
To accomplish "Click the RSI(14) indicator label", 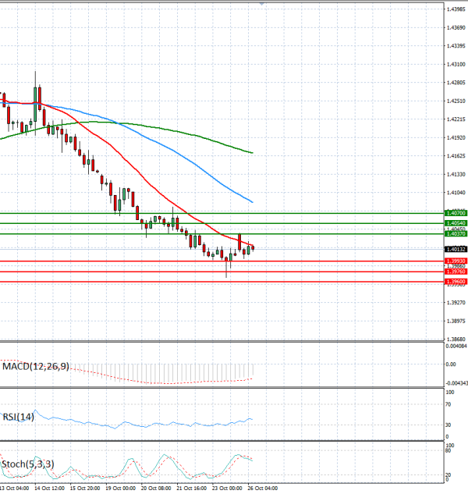I will [18, 417].
